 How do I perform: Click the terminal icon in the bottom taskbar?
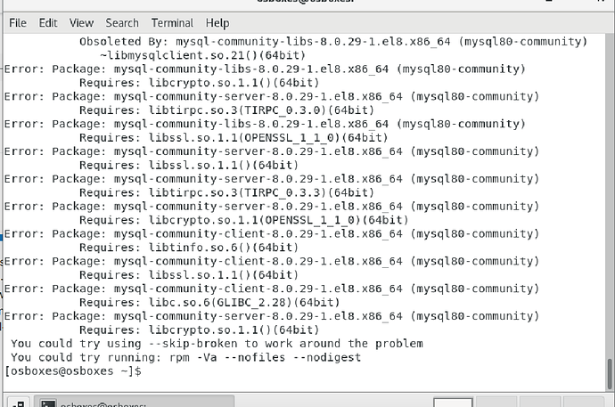(47, 403)
